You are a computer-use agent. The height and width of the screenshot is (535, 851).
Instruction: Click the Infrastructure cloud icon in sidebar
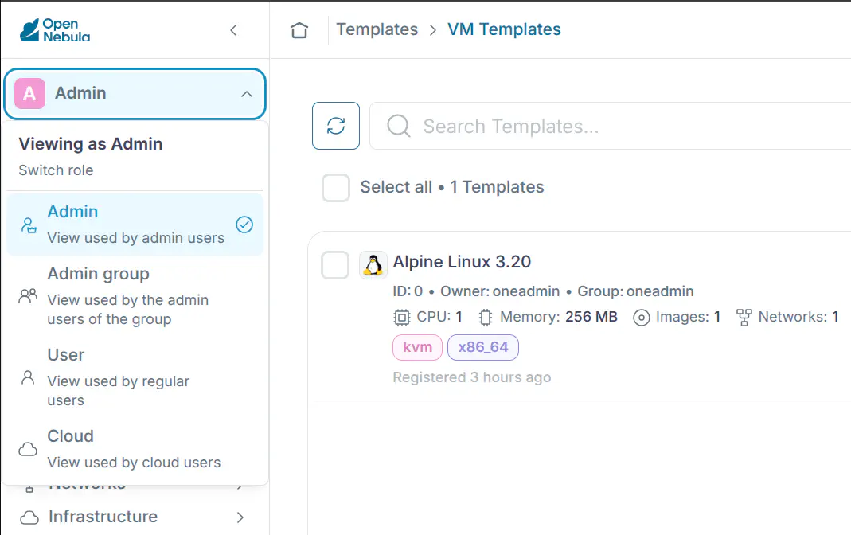[x=29, y=517]
